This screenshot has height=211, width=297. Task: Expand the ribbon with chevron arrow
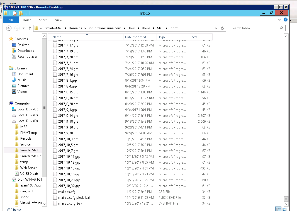tap(280, 20)
